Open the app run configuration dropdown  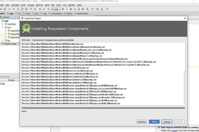56,9
